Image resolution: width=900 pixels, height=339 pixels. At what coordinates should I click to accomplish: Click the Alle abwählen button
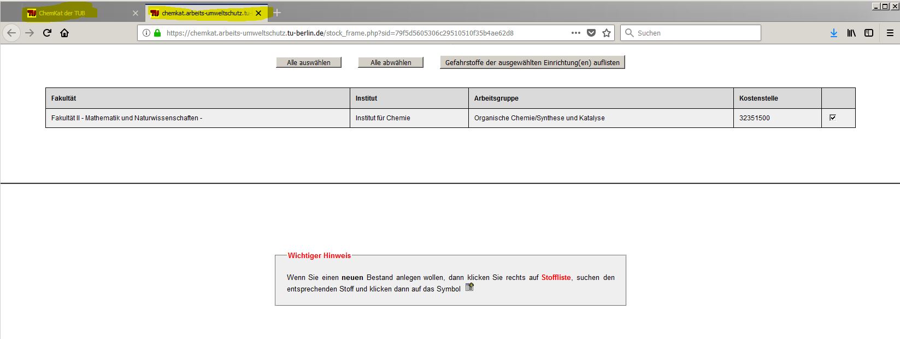click(x=391, y=62)
